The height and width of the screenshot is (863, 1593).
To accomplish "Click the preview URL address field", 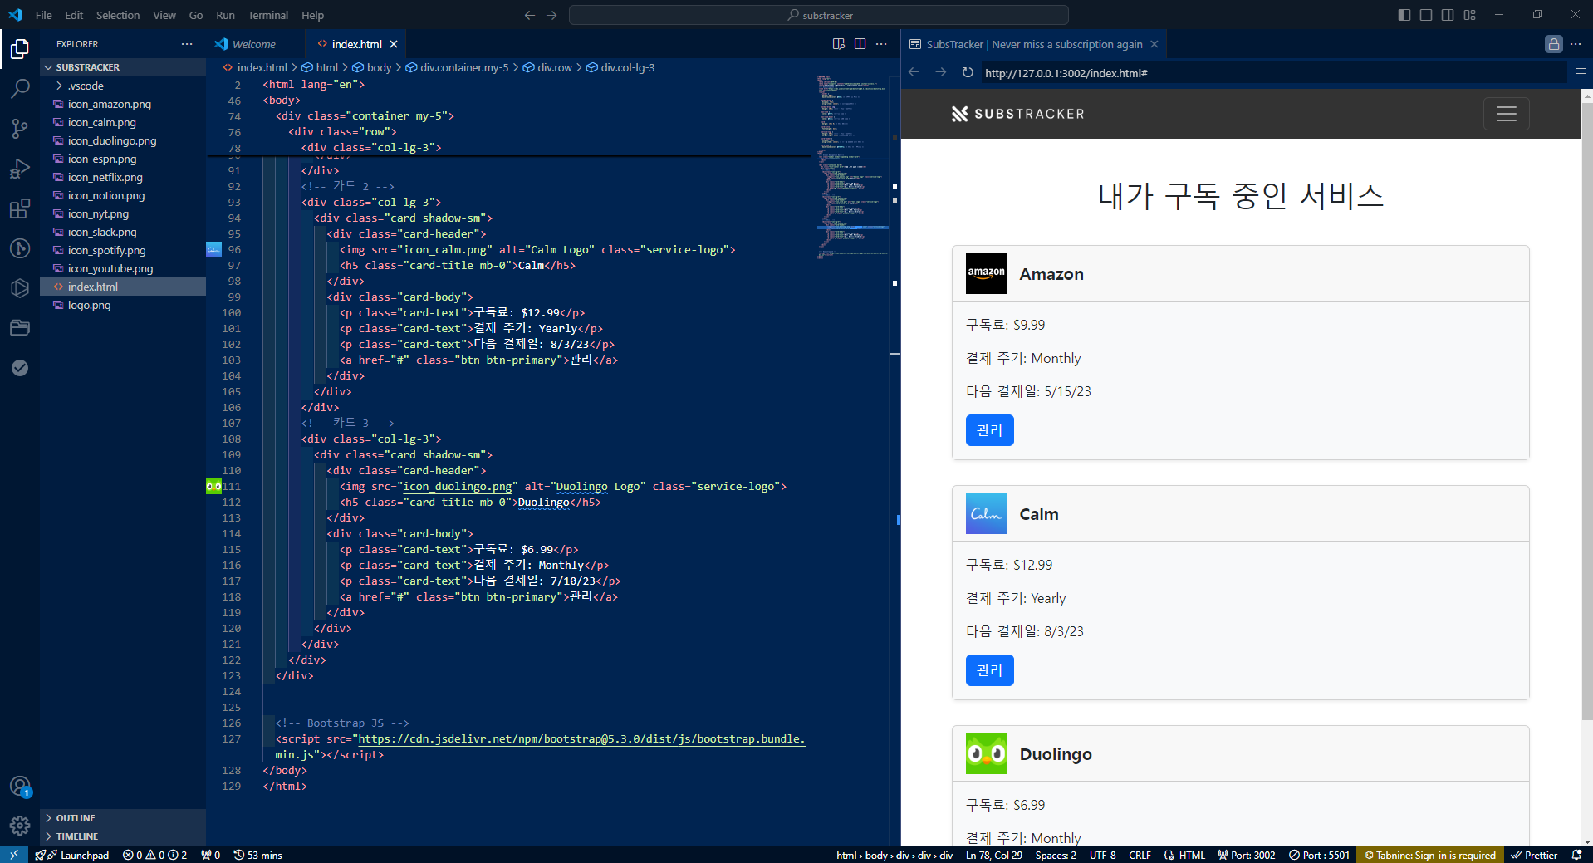I will click(x=1274, y=73).
